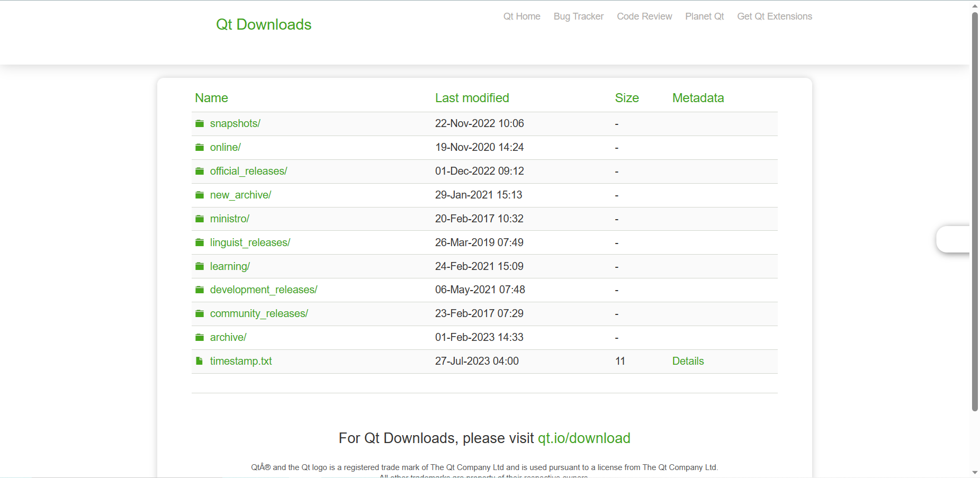Open the online/ directory link

[x=226, y=147]
